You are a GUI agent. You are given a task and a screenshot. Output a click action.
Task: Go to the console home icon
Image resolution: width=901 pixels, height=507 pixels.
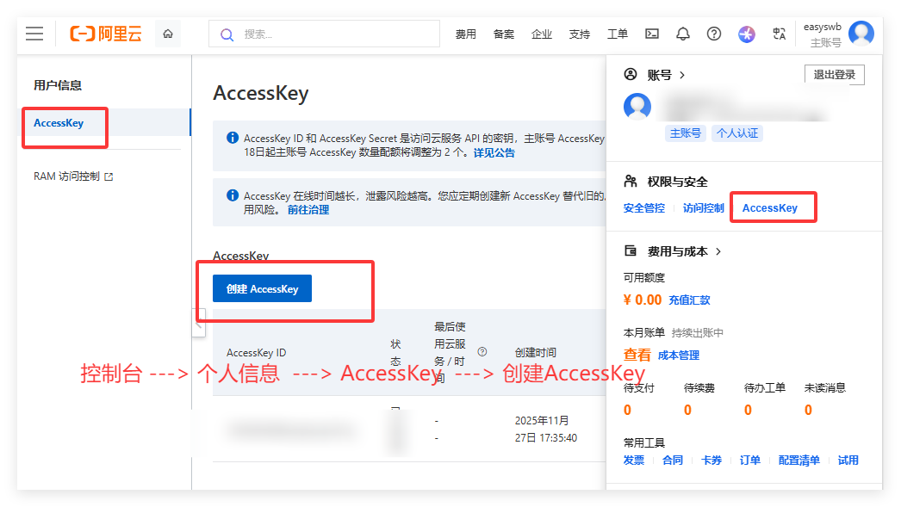click(168, 34)
